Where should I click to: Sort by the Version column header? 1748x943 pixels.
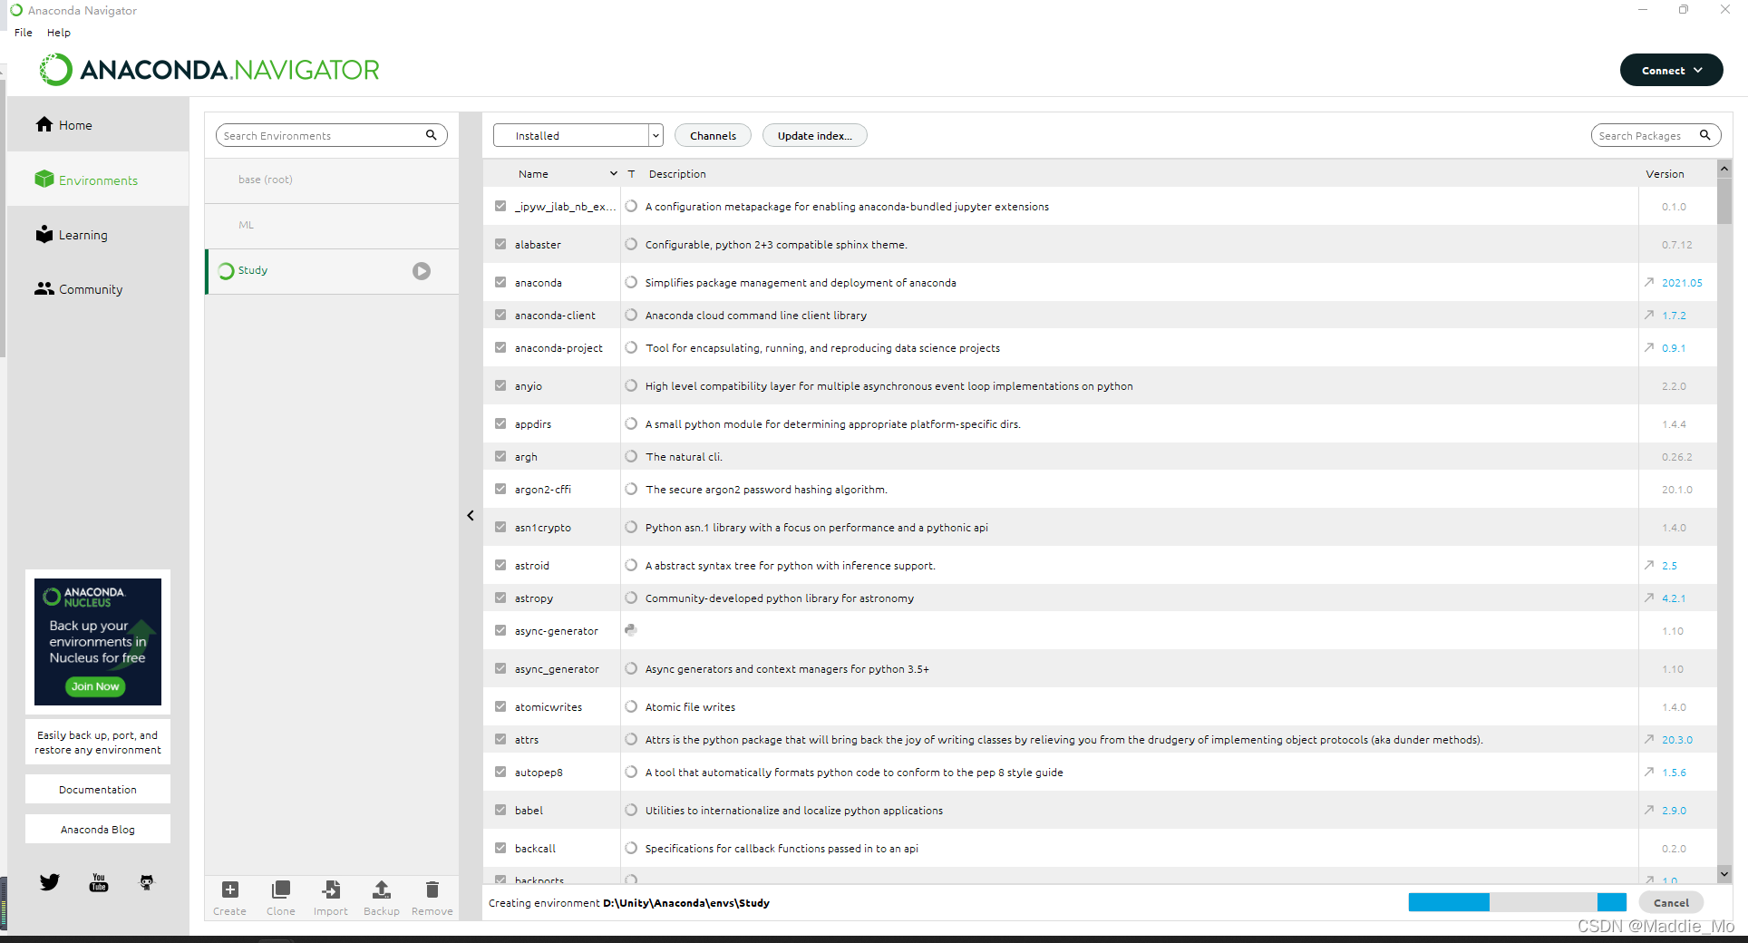pos(1665,174)
